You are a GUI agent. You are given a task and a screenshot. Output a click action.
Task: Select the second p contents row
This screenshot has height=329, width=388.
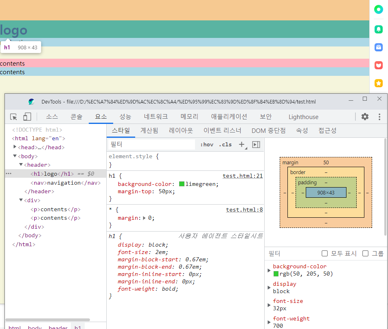pos(55,218)
